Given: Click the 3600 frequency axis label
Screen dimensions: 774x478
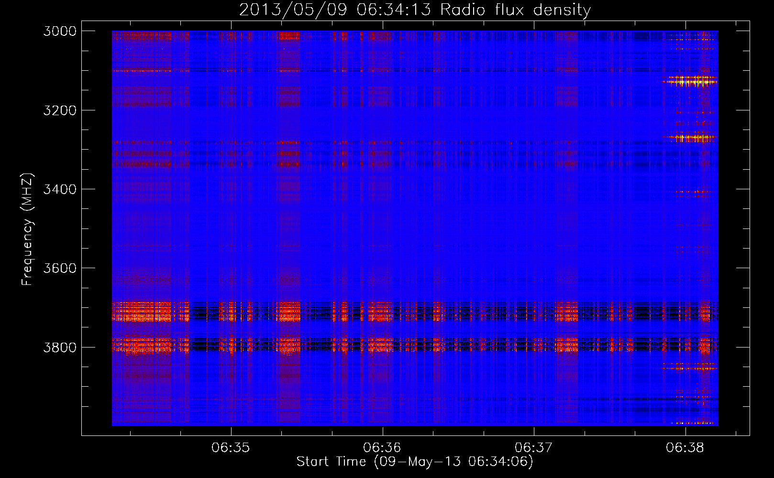Looking at the screenshot, I should tap(60, 268).
